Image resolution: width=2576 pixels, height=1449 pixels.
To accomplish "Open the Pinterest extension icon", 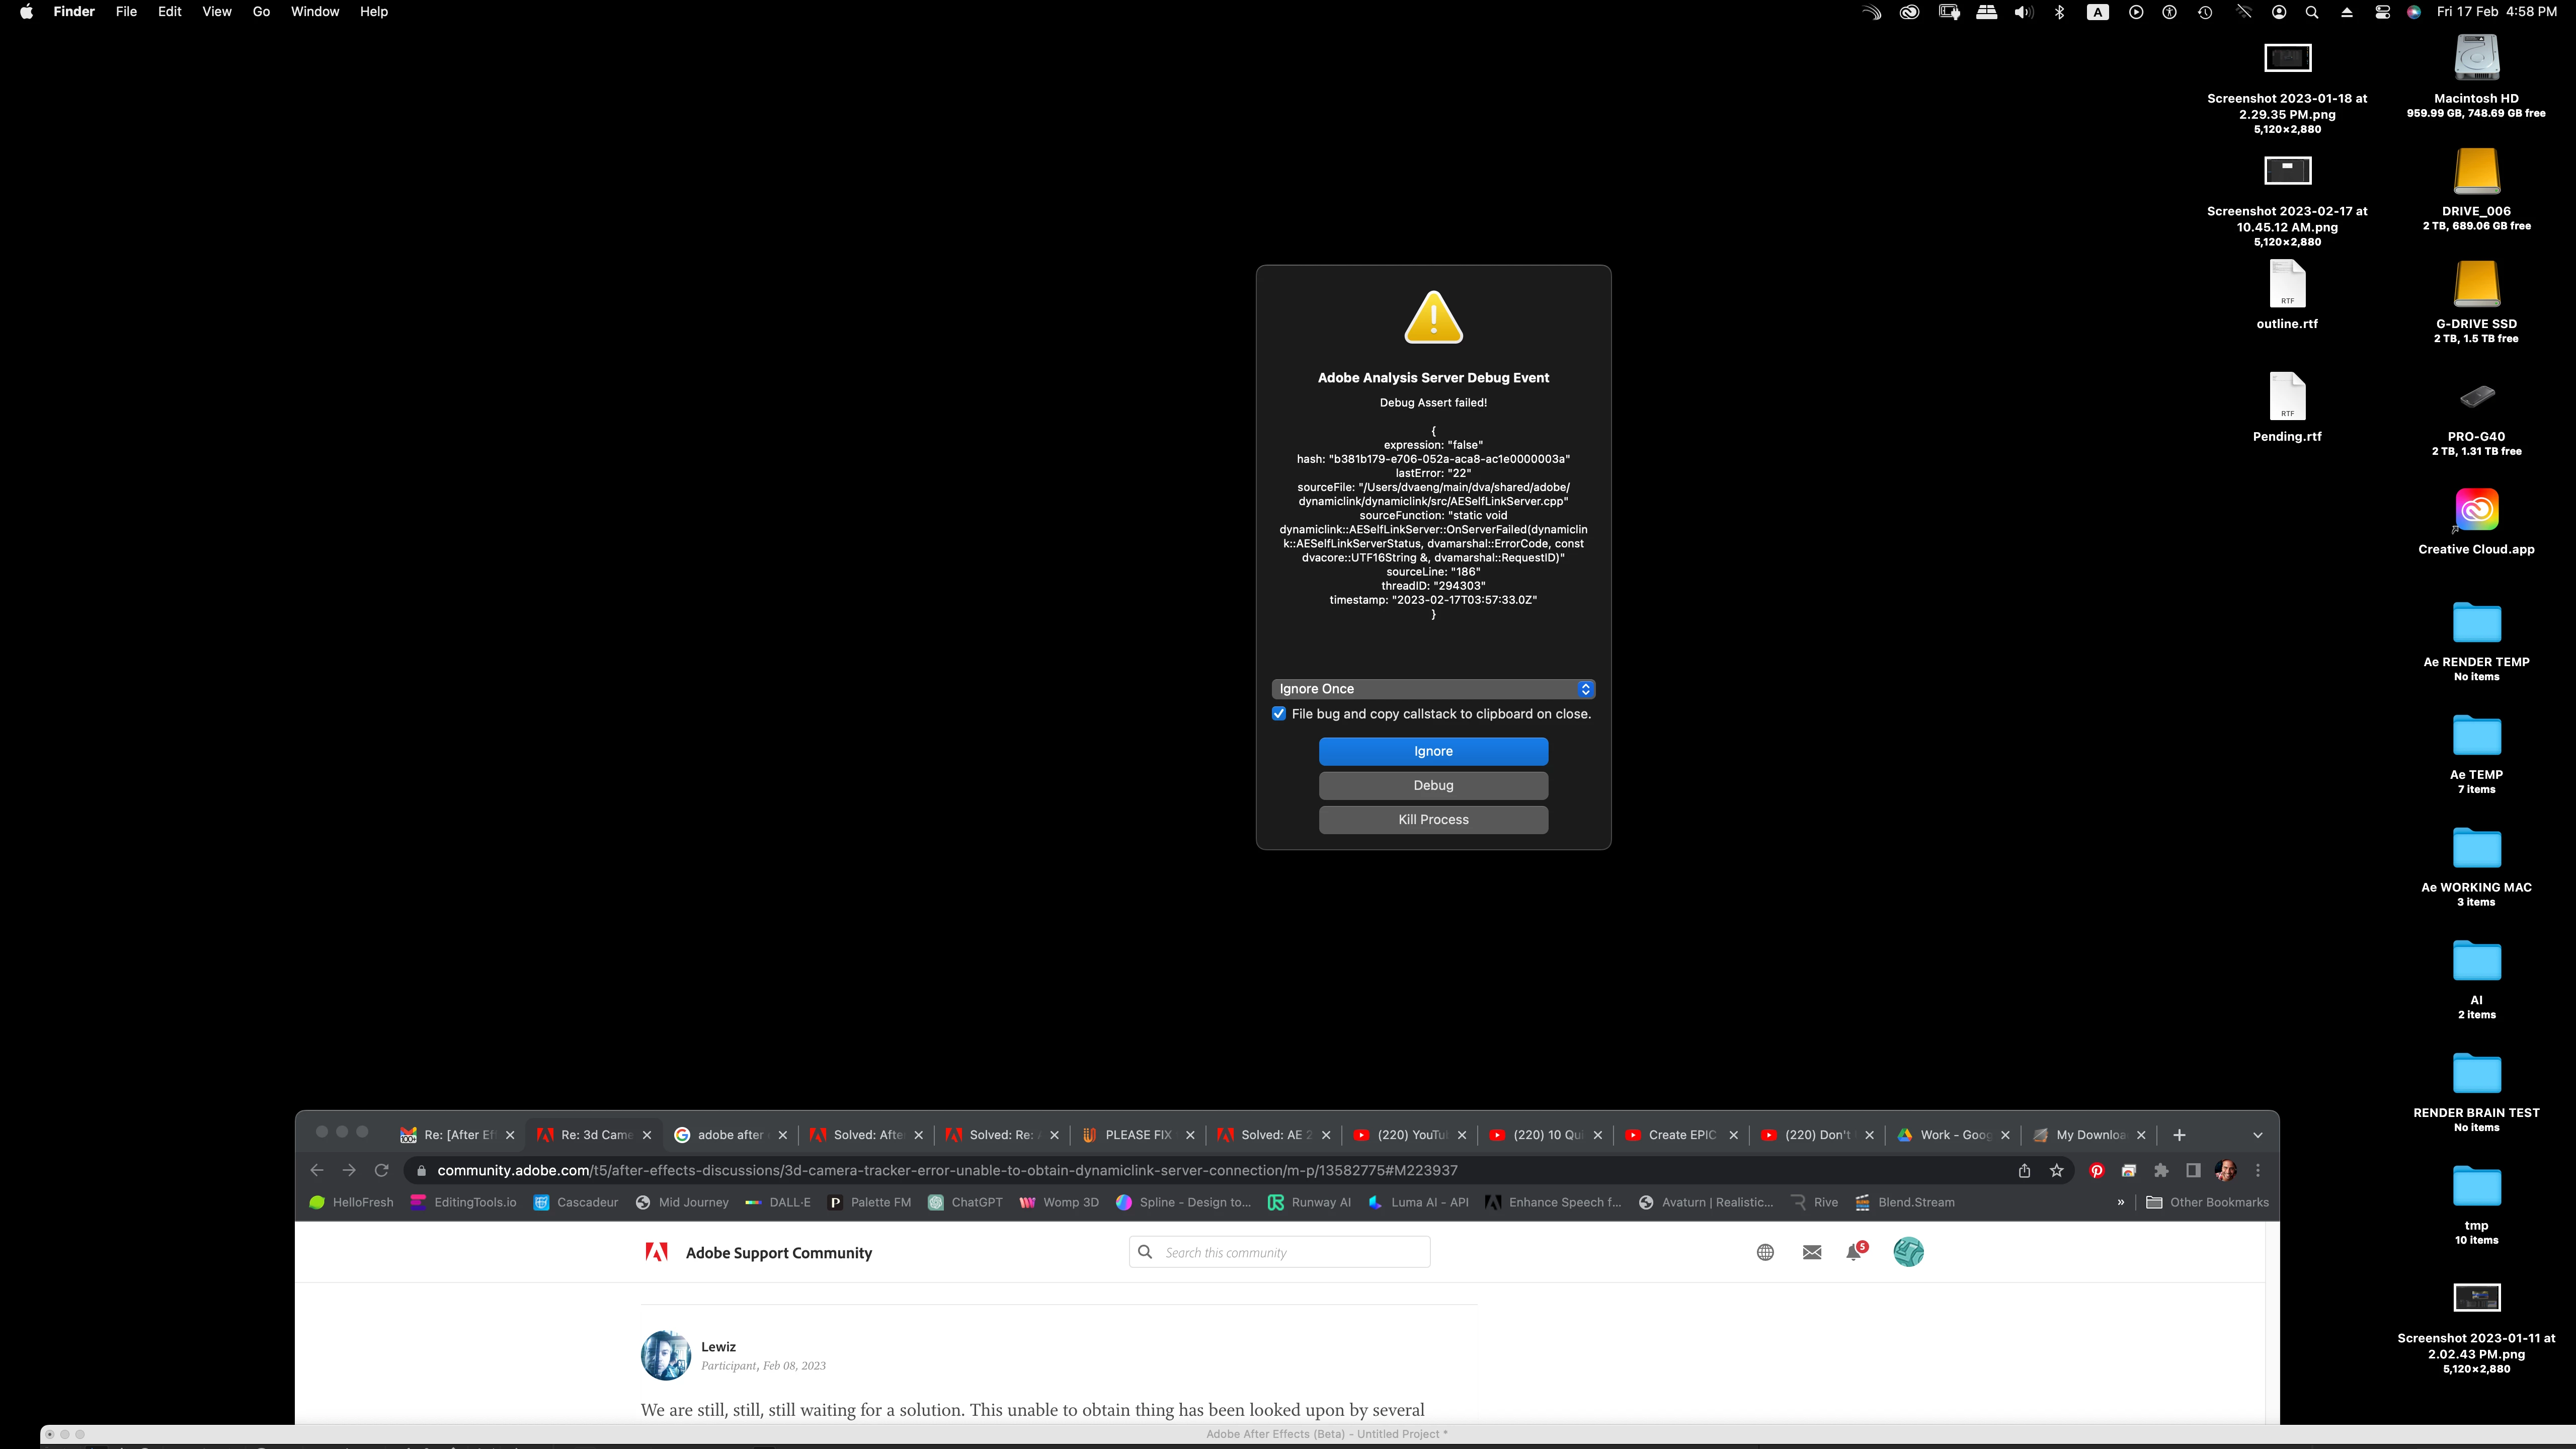I will click(2096, 1170).
